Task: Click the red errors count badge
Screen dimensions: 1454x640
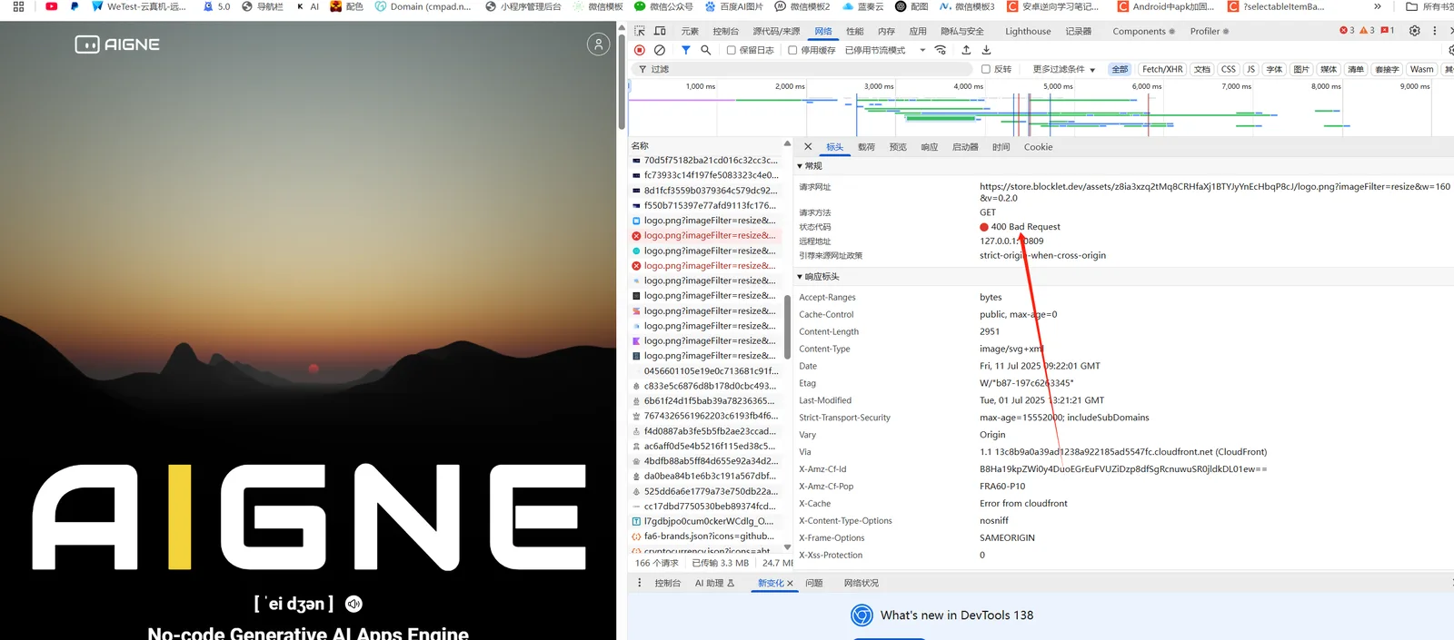Action: tap(1347, 31)
